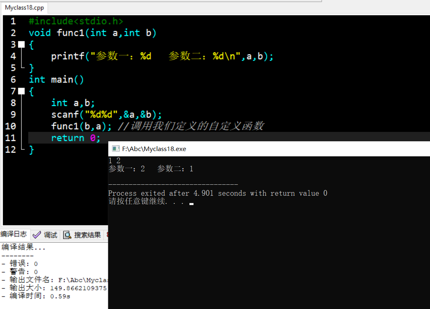
Task: Click the checkmark icon on the 调试 tab
Action: point(37,235)
